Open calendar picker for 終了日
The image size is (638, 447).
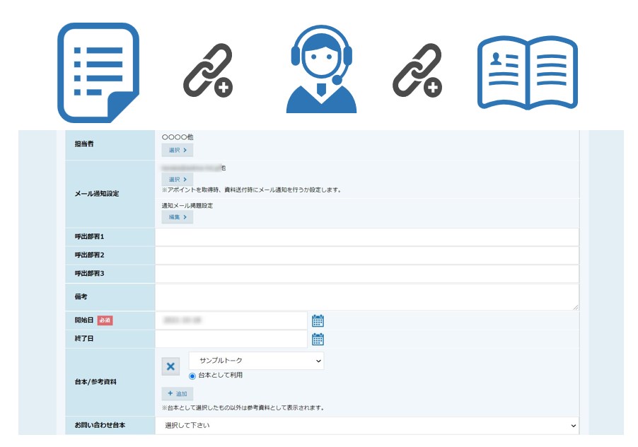pos(318,339)
